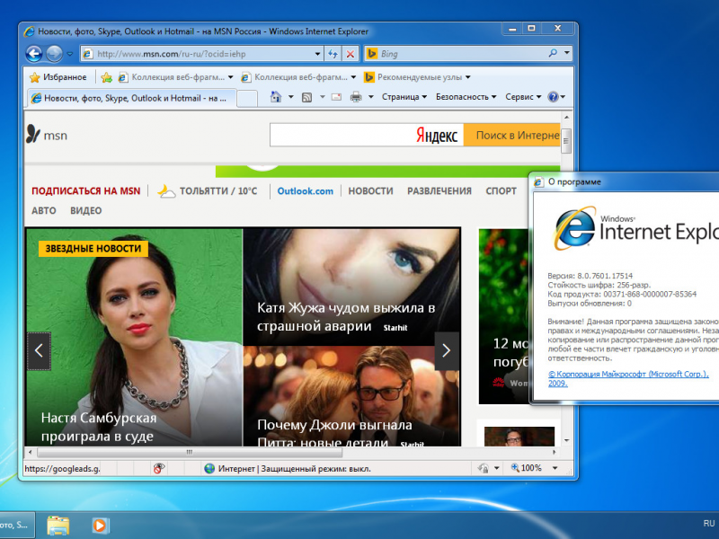Open Windows Media Player from taskbar
This screenshot has width=719, height=539.
pos(100,526)
